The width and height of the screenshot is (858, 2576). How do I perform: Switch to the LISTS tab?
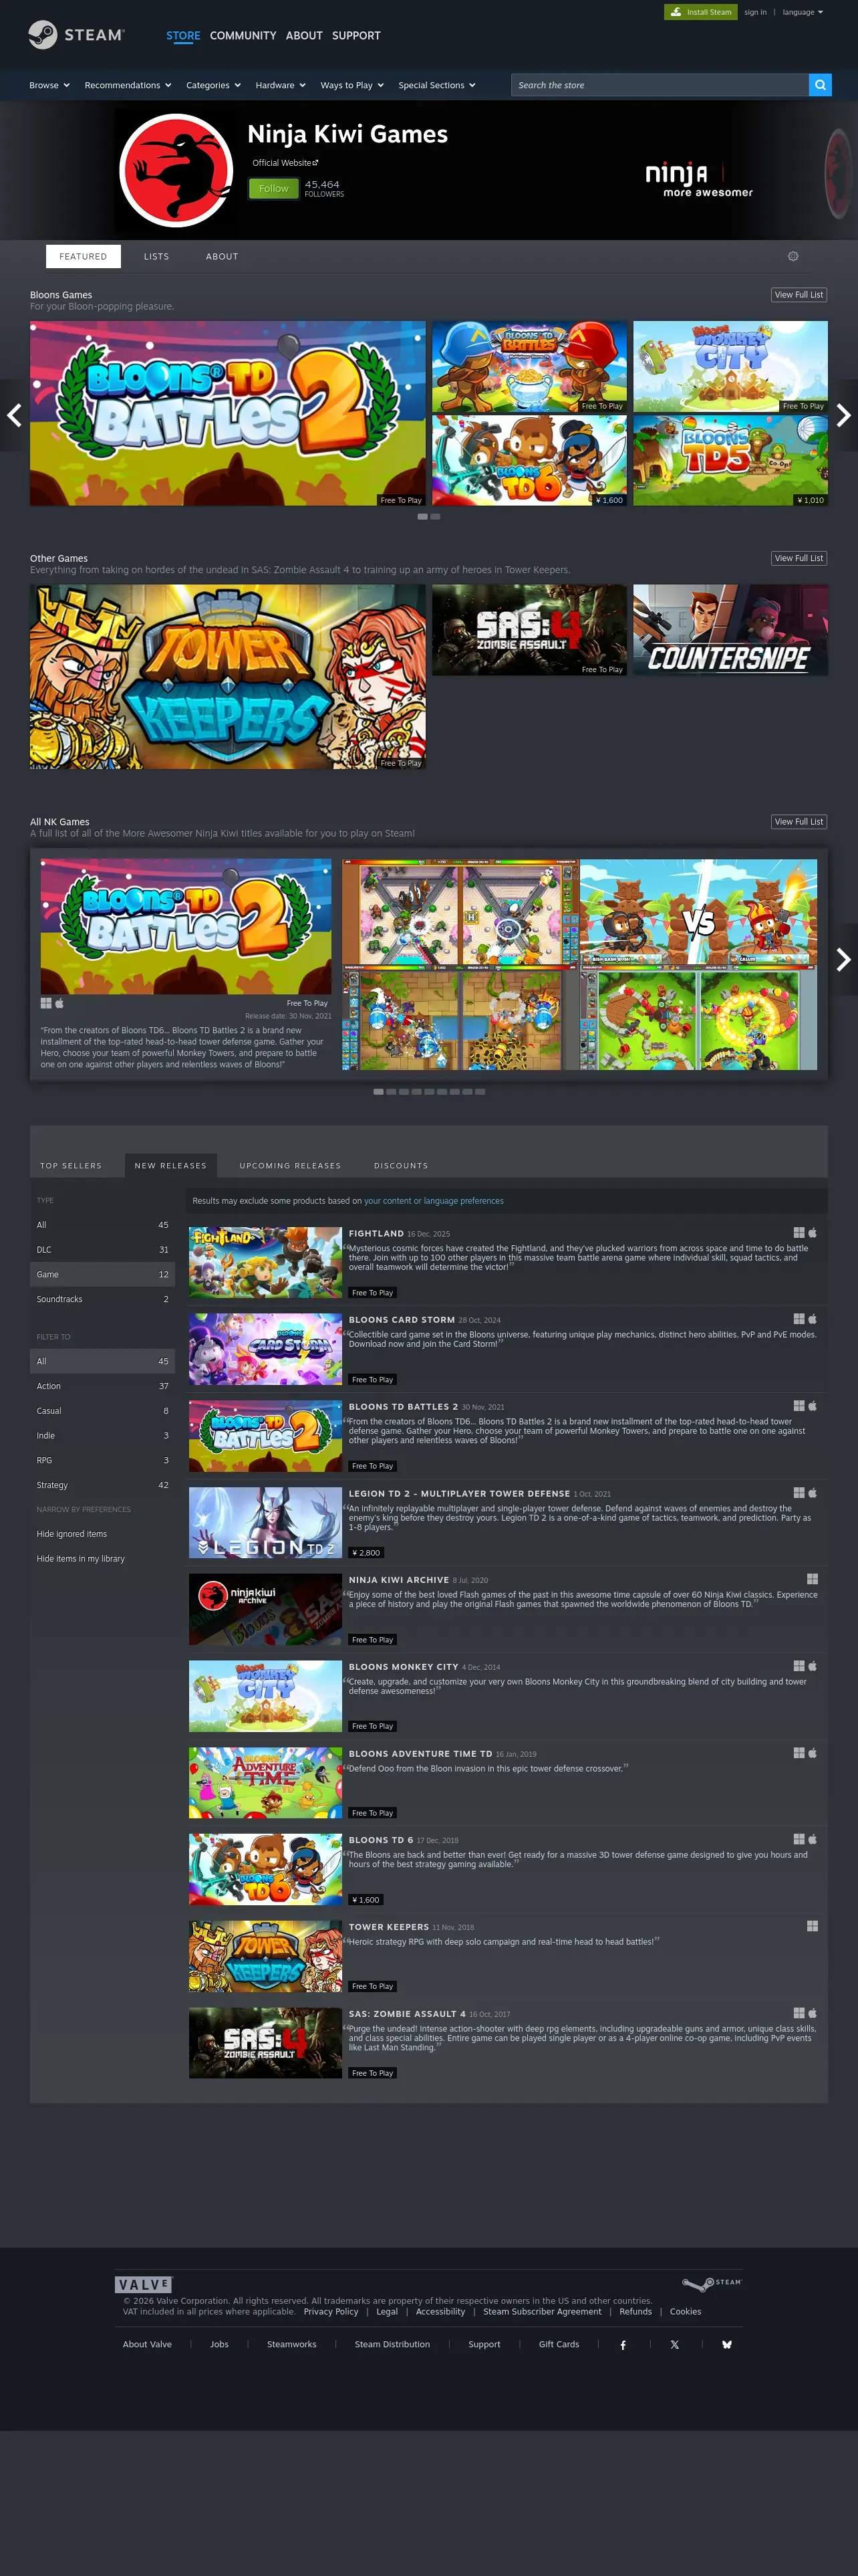click(x=157, y=257)
